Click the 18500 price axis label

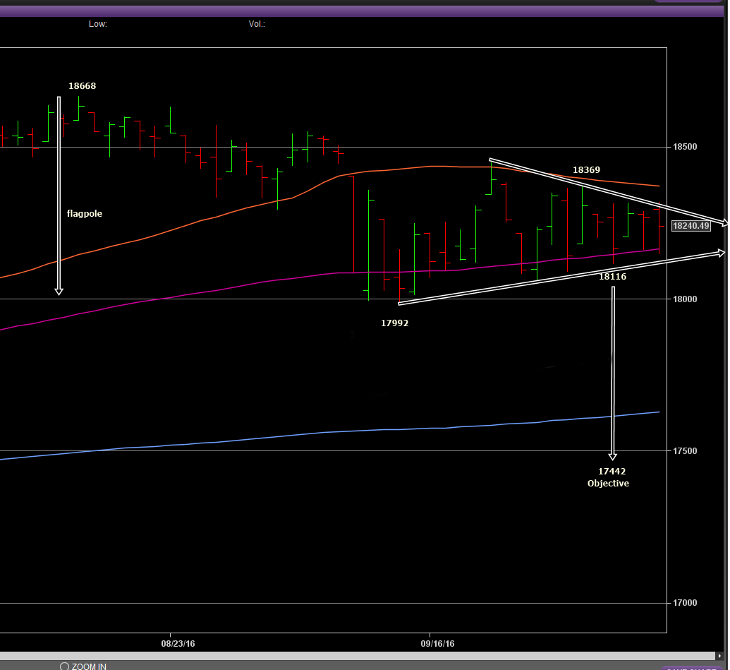(x=685, y=147)
